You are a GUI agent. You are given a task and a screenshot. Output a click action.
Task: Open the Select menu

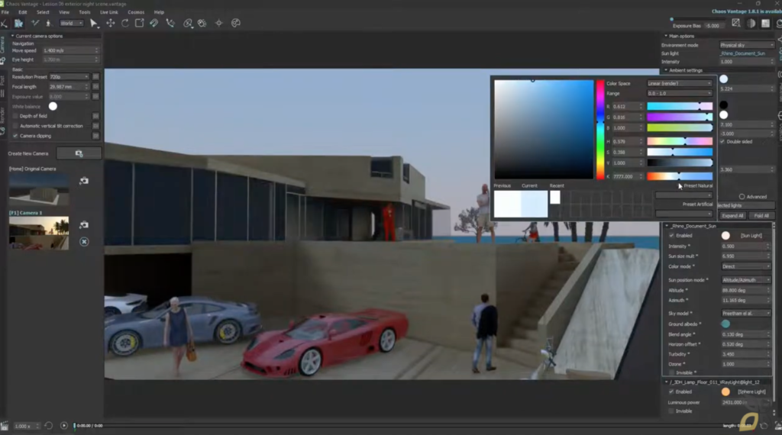point(43,12)
